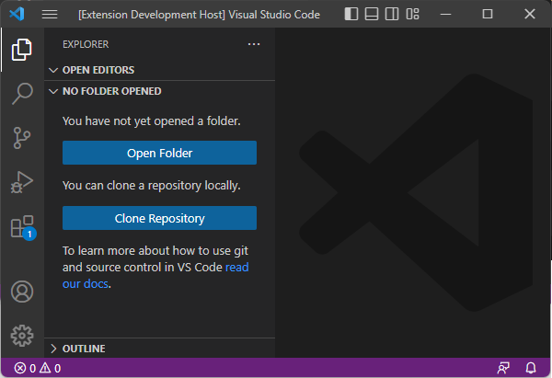Click the EXPLORER panel title
The image size is (552, 378).
(x=86, y=44)
